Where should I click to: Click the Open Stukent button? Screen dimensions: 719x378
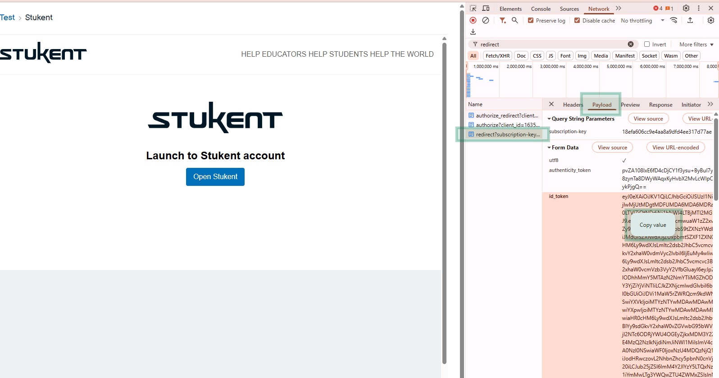tap(215, 177)
